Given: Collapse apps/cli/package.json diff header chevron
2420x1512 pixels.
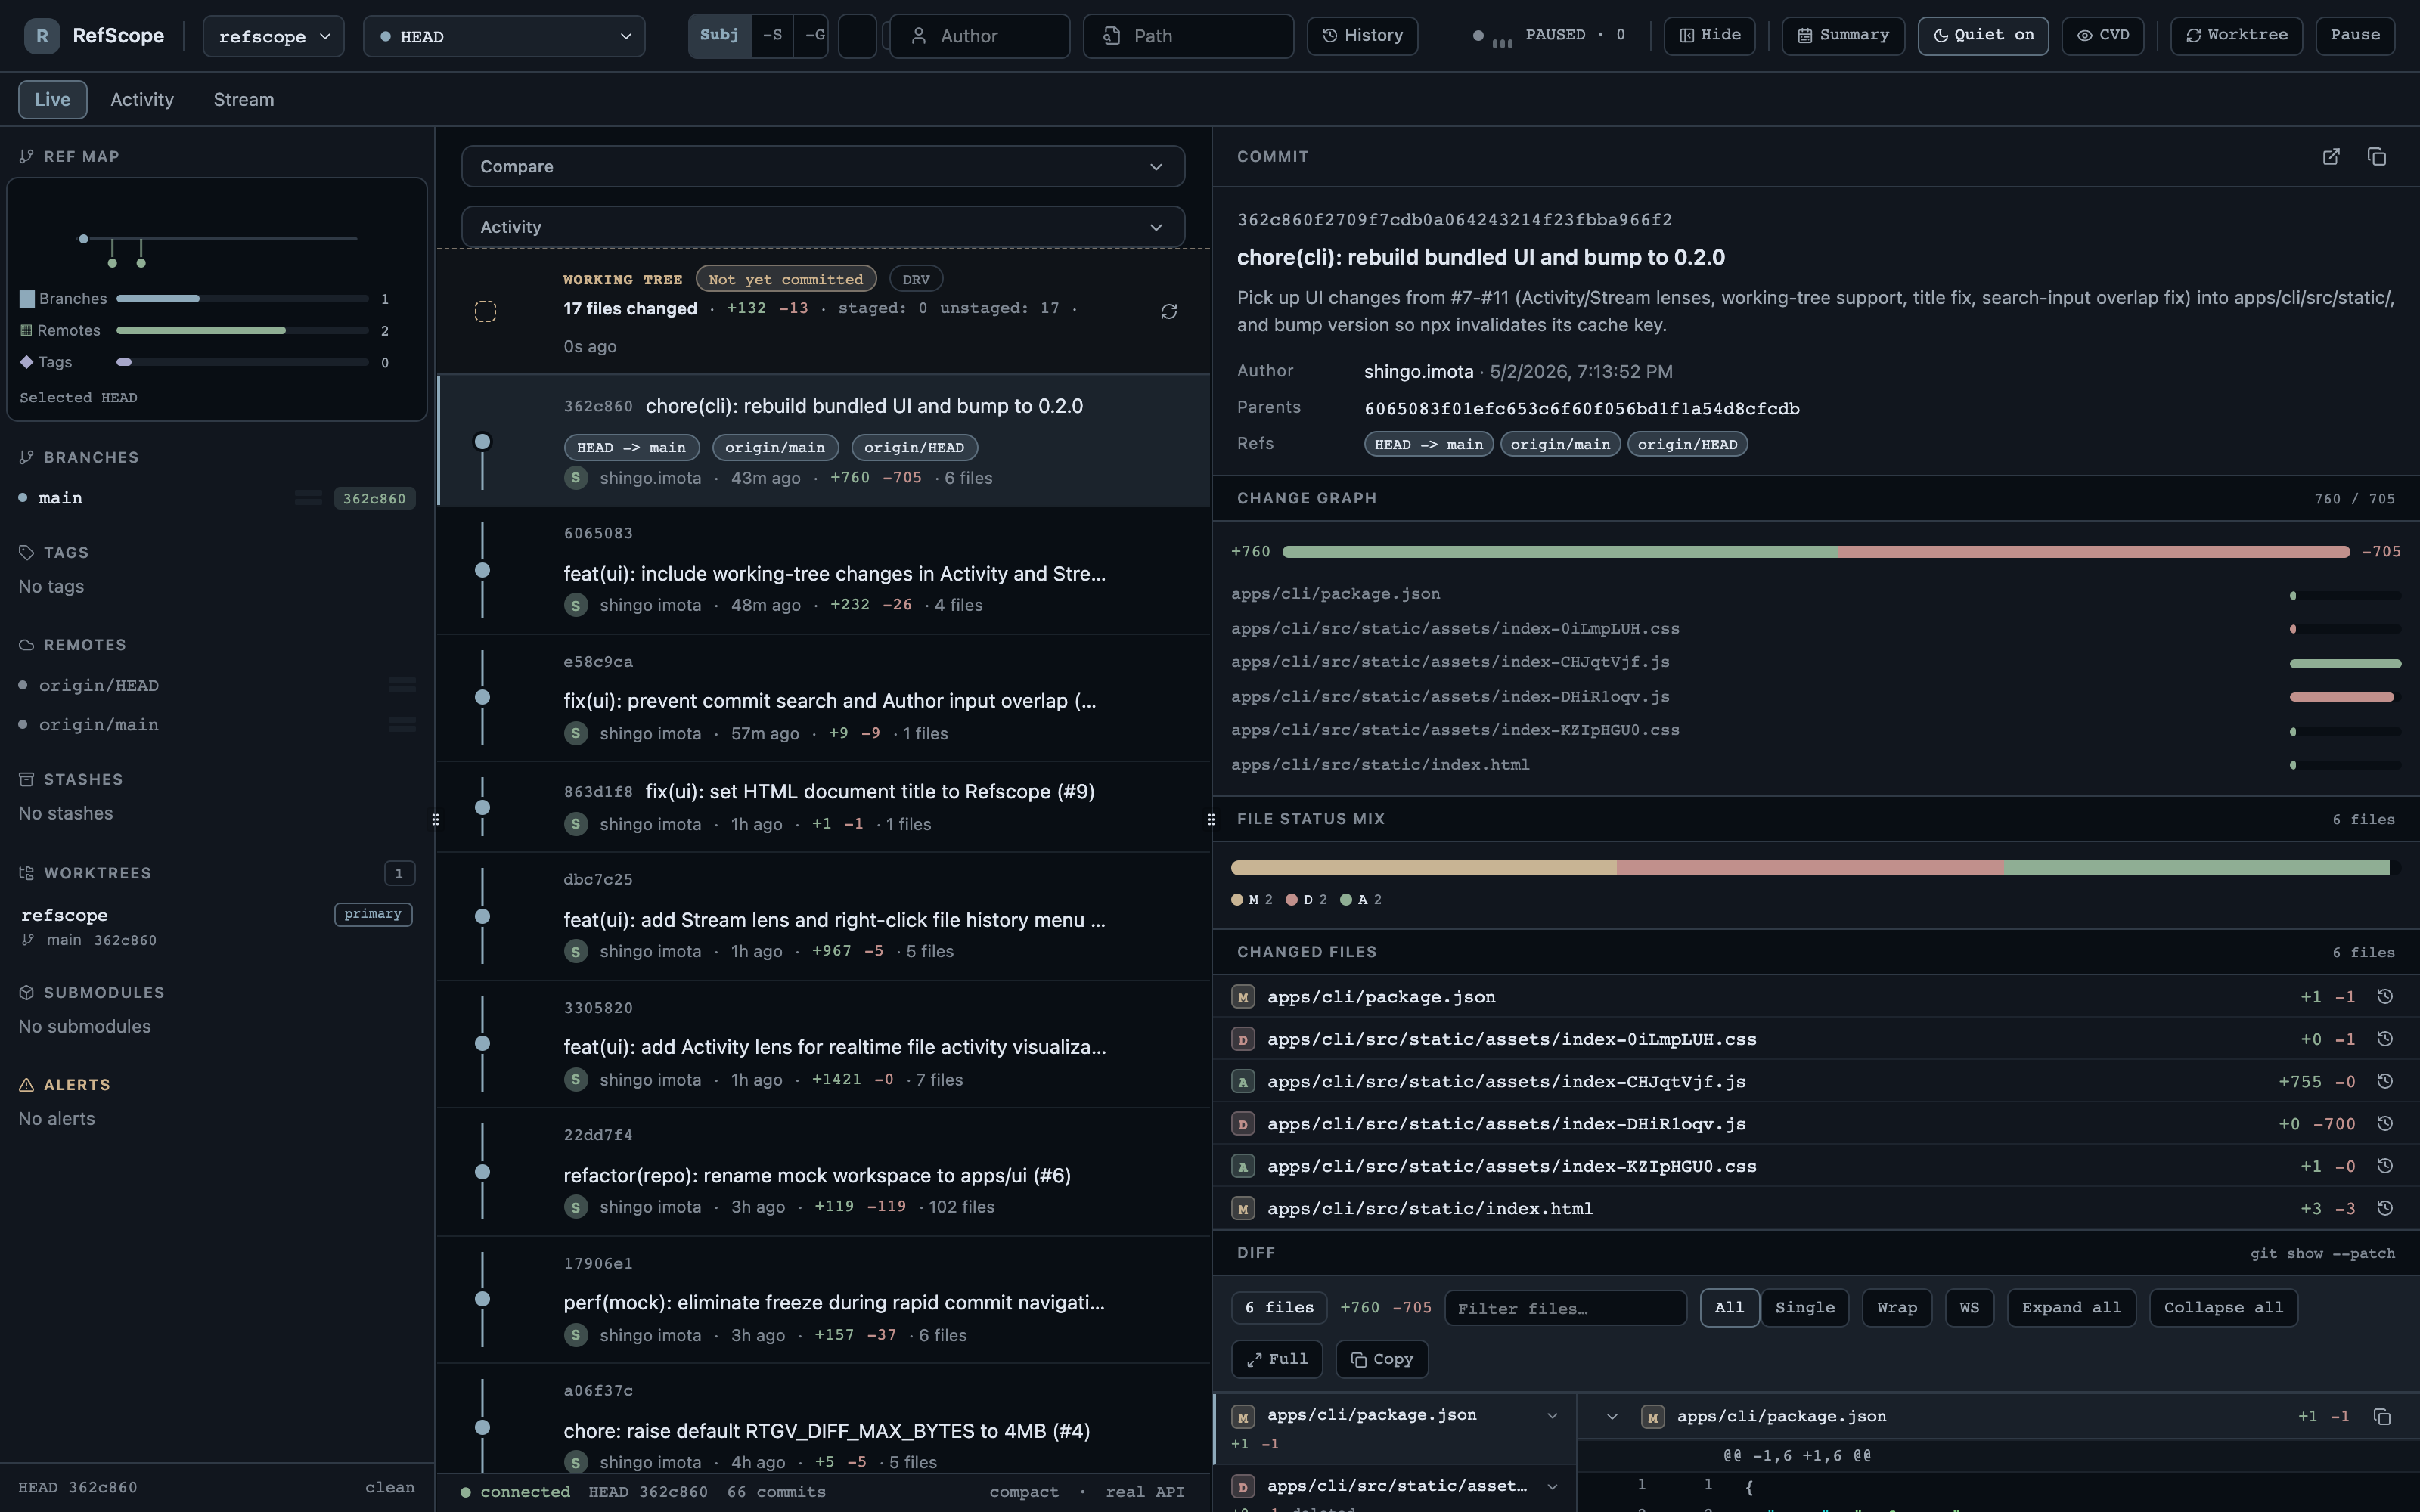Looking at the screenshot, I should [x=1612, y=1417].
